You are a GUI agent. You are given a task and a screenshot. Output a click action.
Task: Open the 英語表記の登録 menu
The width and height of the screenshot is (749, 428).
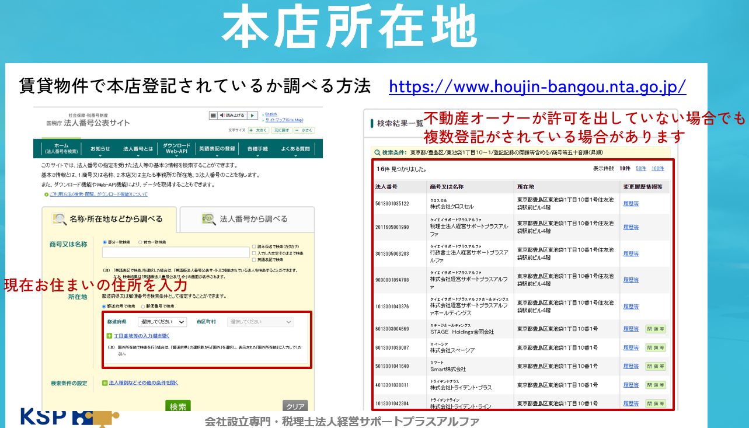click(x=217, y=149)
